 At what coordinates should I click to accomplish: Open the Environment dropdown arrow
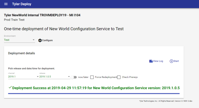tap(33, 40)
